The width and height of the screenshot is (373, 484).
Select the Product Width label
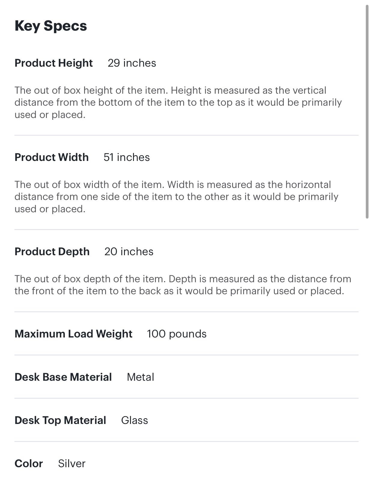click(51, 157)
